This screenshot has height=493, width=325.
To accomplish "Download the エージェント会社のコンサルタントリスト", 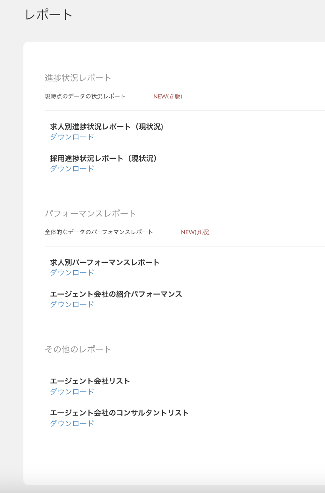I will click(71, 423).
